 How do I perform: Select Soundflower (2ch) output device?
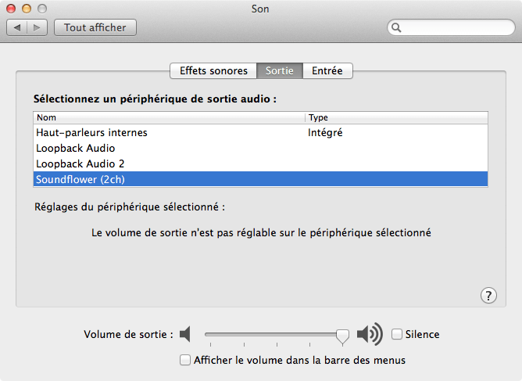[80, 180]
